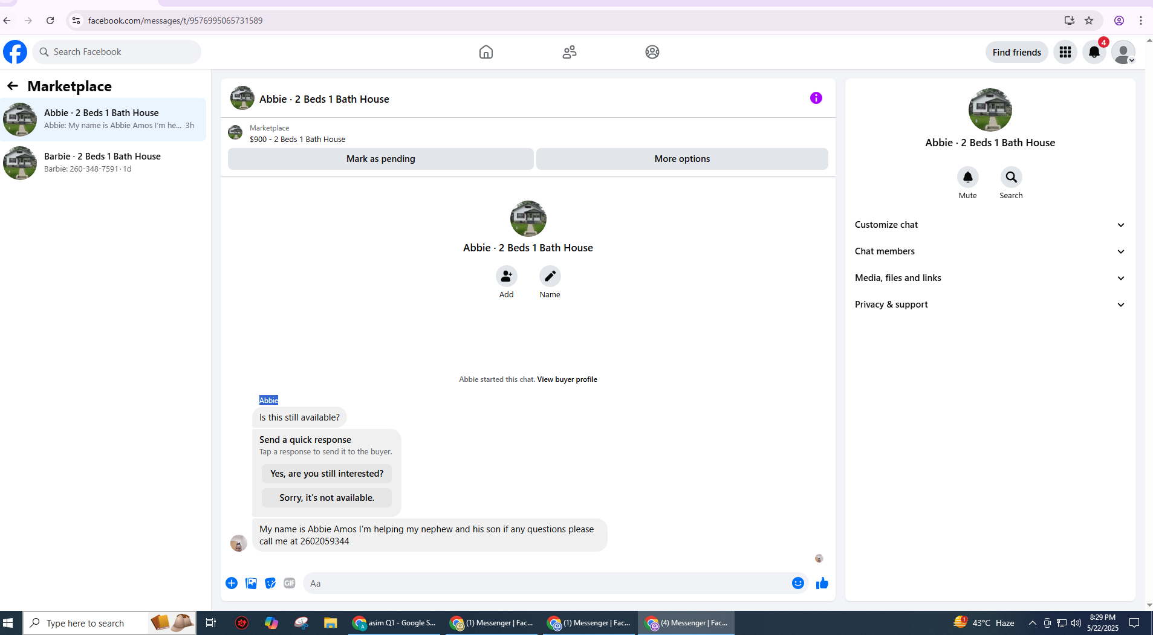Click Abbie's avatar beside her message
The width and height of the screenshot is (1153, 635).
pyautogui.click(x=239, y=543)
